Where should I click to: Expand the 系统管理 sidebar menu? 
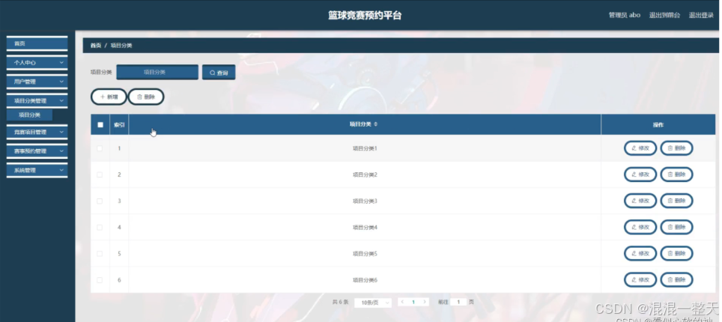coord(37,171)
